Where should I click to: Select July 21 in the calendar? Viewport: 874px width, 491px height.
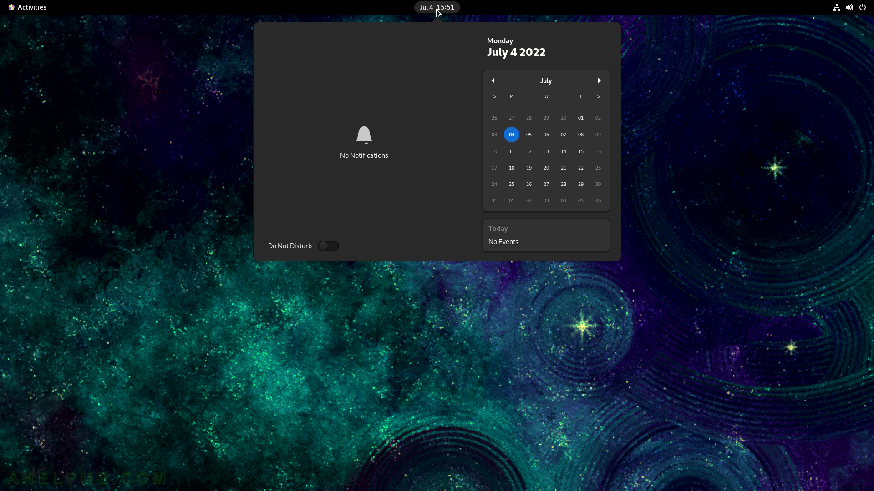coord(564,168)
